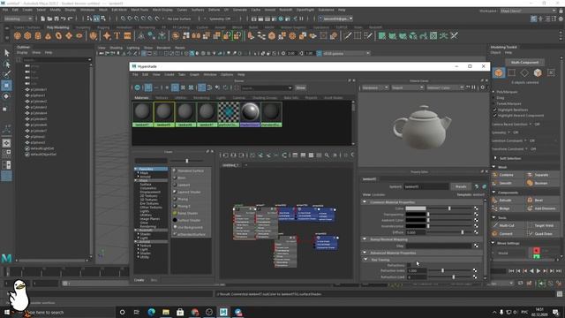565x318 pixels.
Task: Click the Boolean icon in Modeling Toolkit
Action: point(530,183)
